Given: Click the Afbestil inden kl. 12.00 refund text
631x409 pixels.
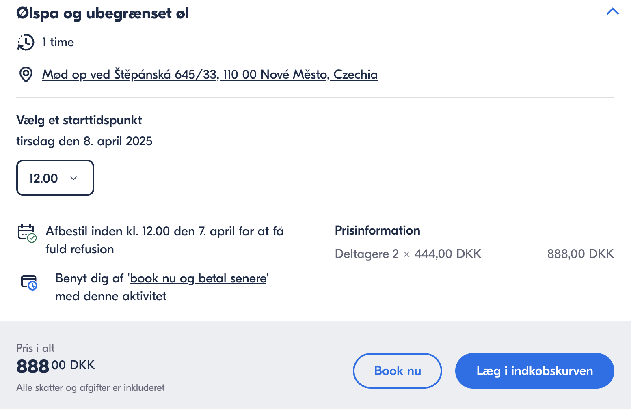Looking at the screenshot, I should click(164, 240).
